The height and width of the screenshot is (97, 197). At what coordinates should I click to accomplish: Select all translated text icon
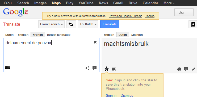[114, 69]
